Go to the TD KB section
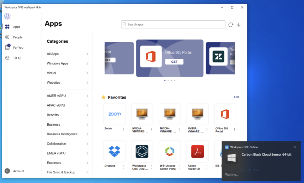This screenshot has height=183, width=304. [17, 58]
